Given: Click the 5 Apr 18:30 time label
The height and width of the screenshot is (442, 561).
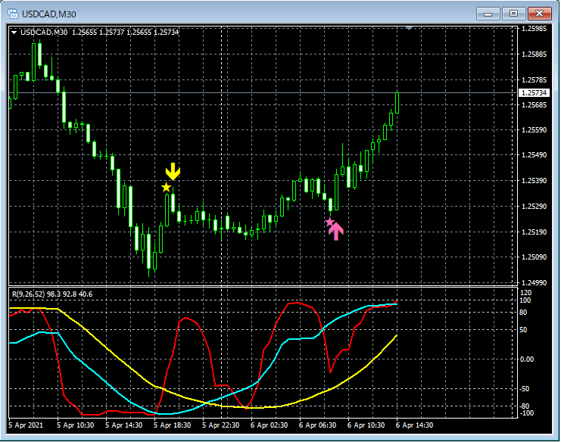Looking at the screenshot, I should pyautogui.click(x=172, y=425).
